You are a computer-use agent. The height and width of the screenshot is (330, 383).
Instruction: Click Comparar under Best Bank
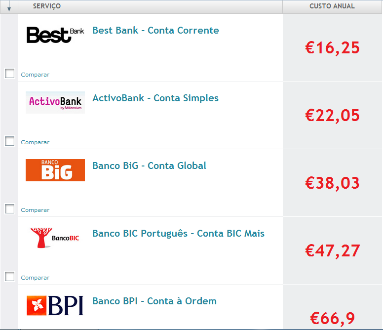tap(35, 75)
